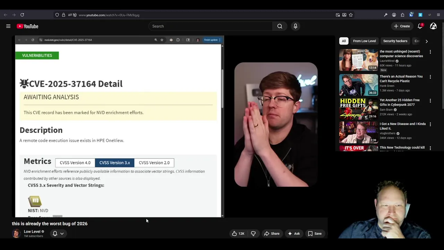
Task: Click the vlogbrothers channel name
Action: click(x=387, y=133)
